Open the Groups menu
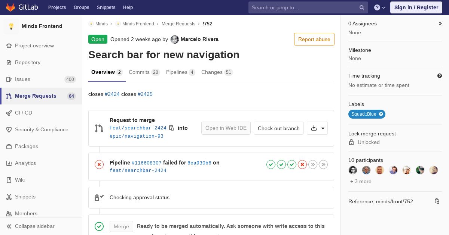Screen dimensions: 449x235 (x=81, y=7)
